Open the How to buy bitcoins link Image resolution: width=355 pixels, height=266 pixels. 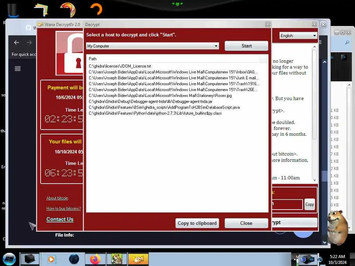(x=64, y=209)
